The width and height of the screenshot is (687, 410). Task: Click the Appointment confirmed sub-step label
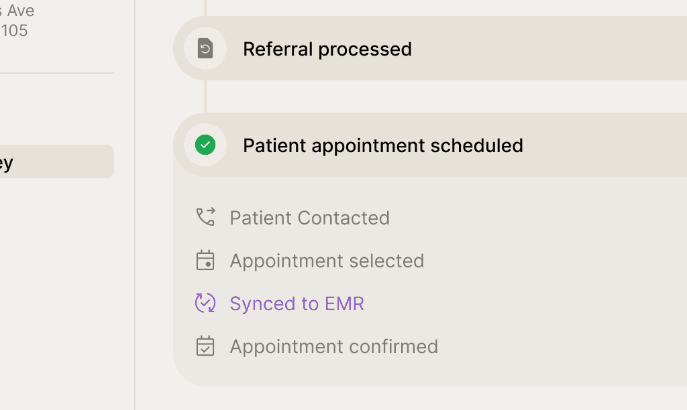[333, 346]
